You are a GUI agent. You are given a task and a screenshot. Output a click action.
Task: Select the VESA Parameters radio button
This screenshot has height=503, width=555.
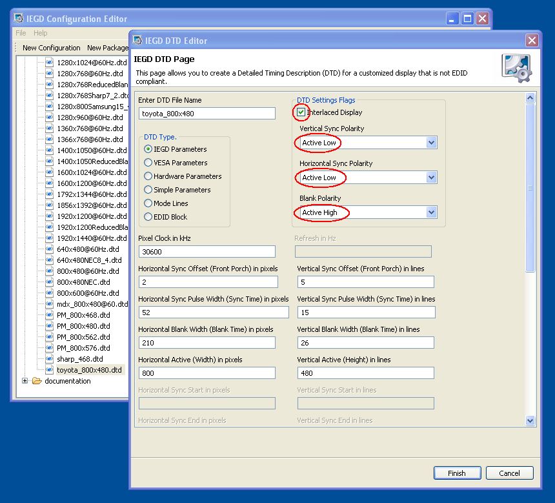click(148, 163)
